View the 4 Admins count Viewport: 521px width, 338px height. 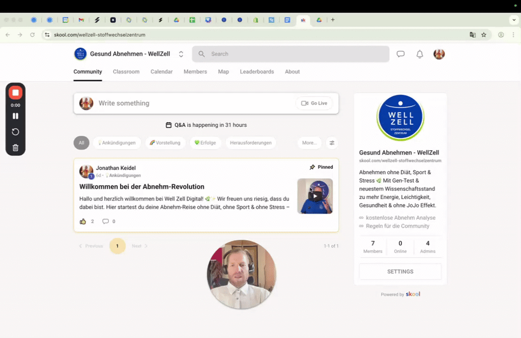(427, 247)
